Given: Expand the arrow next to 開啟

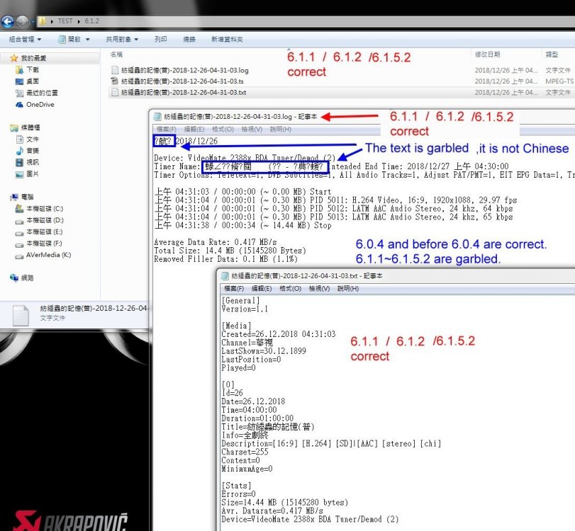Looking at the screenshot, I should [x=88, y=39].
